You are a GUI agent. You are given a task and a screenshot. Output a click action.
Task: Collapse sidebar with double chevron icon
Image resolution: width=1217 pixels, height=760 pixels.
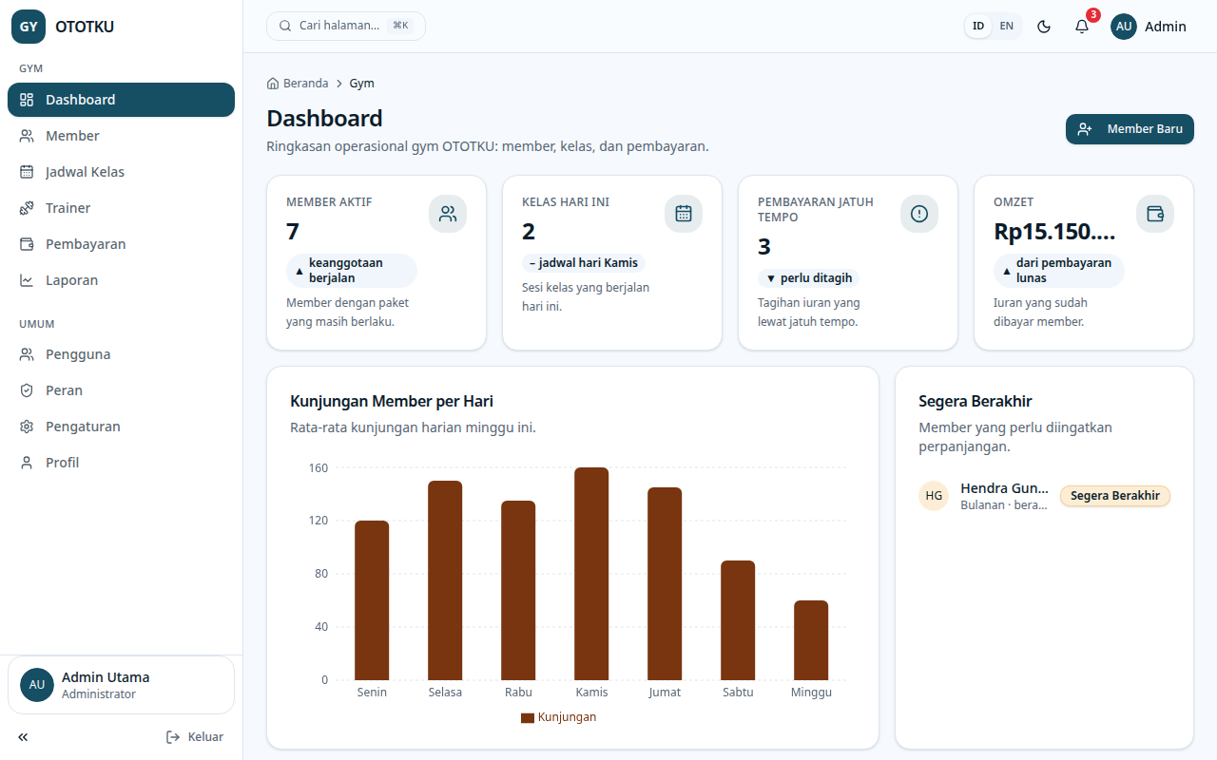click(x=23, y=737)
